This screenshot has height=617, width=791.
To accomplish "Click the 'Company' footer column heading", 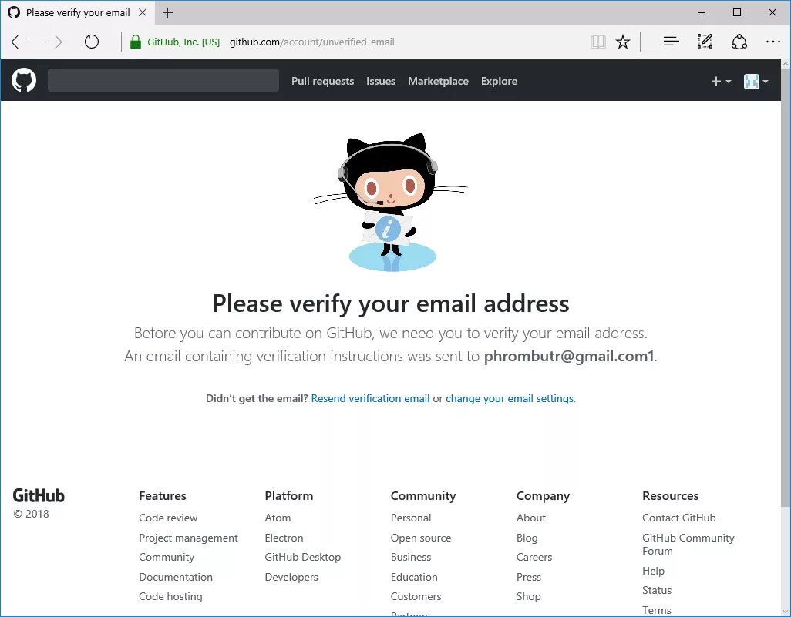I will coord(543,496).
